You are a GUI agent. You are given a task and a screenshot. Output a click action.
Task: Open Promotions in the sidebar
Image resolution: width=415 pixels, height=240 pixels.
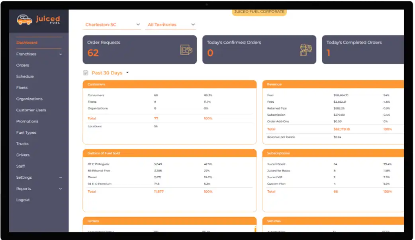27,121
